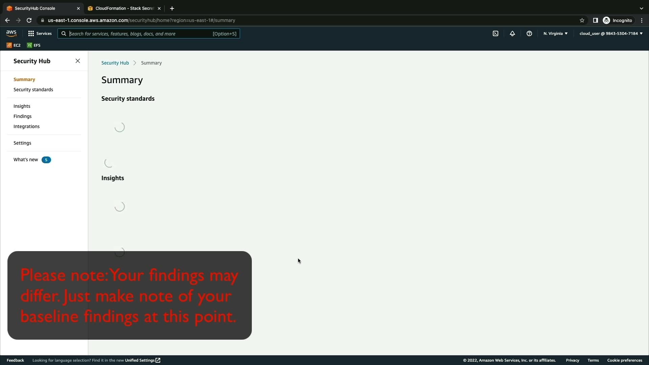
Task: Open Insights in the sidebar
Action: click(22, 106)
